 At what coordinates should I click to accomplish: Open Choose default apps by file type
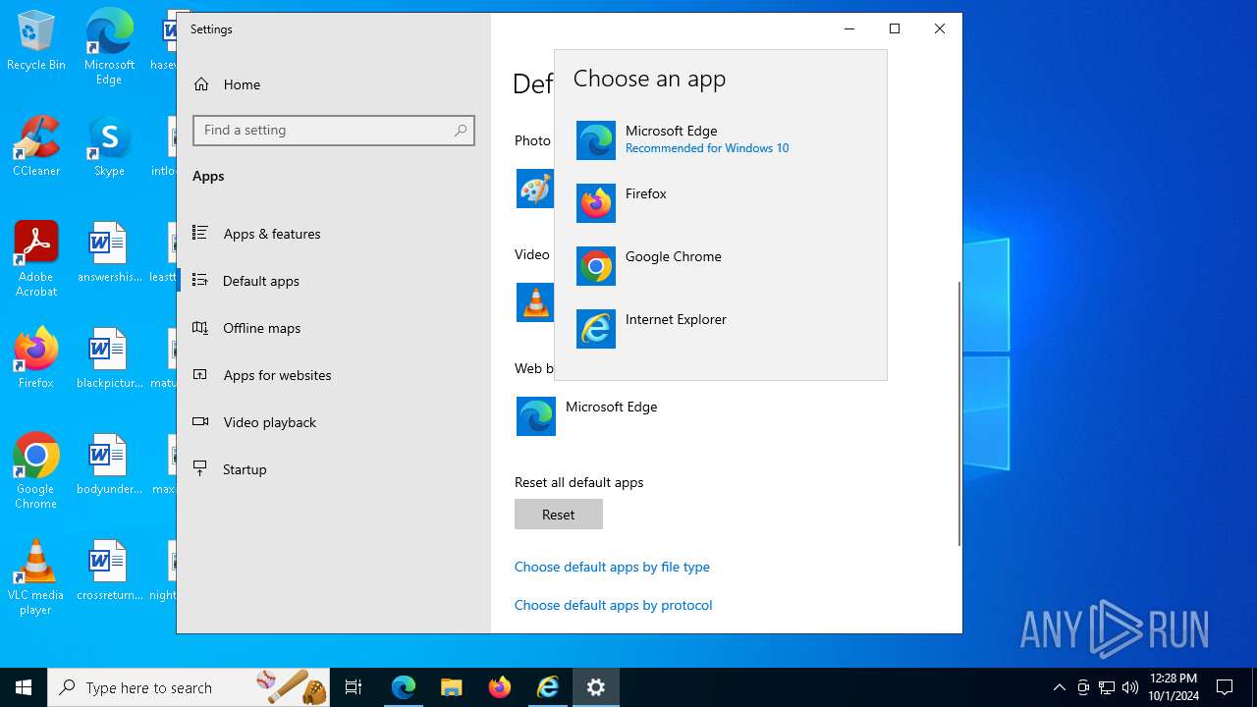[x=612, y=567]
